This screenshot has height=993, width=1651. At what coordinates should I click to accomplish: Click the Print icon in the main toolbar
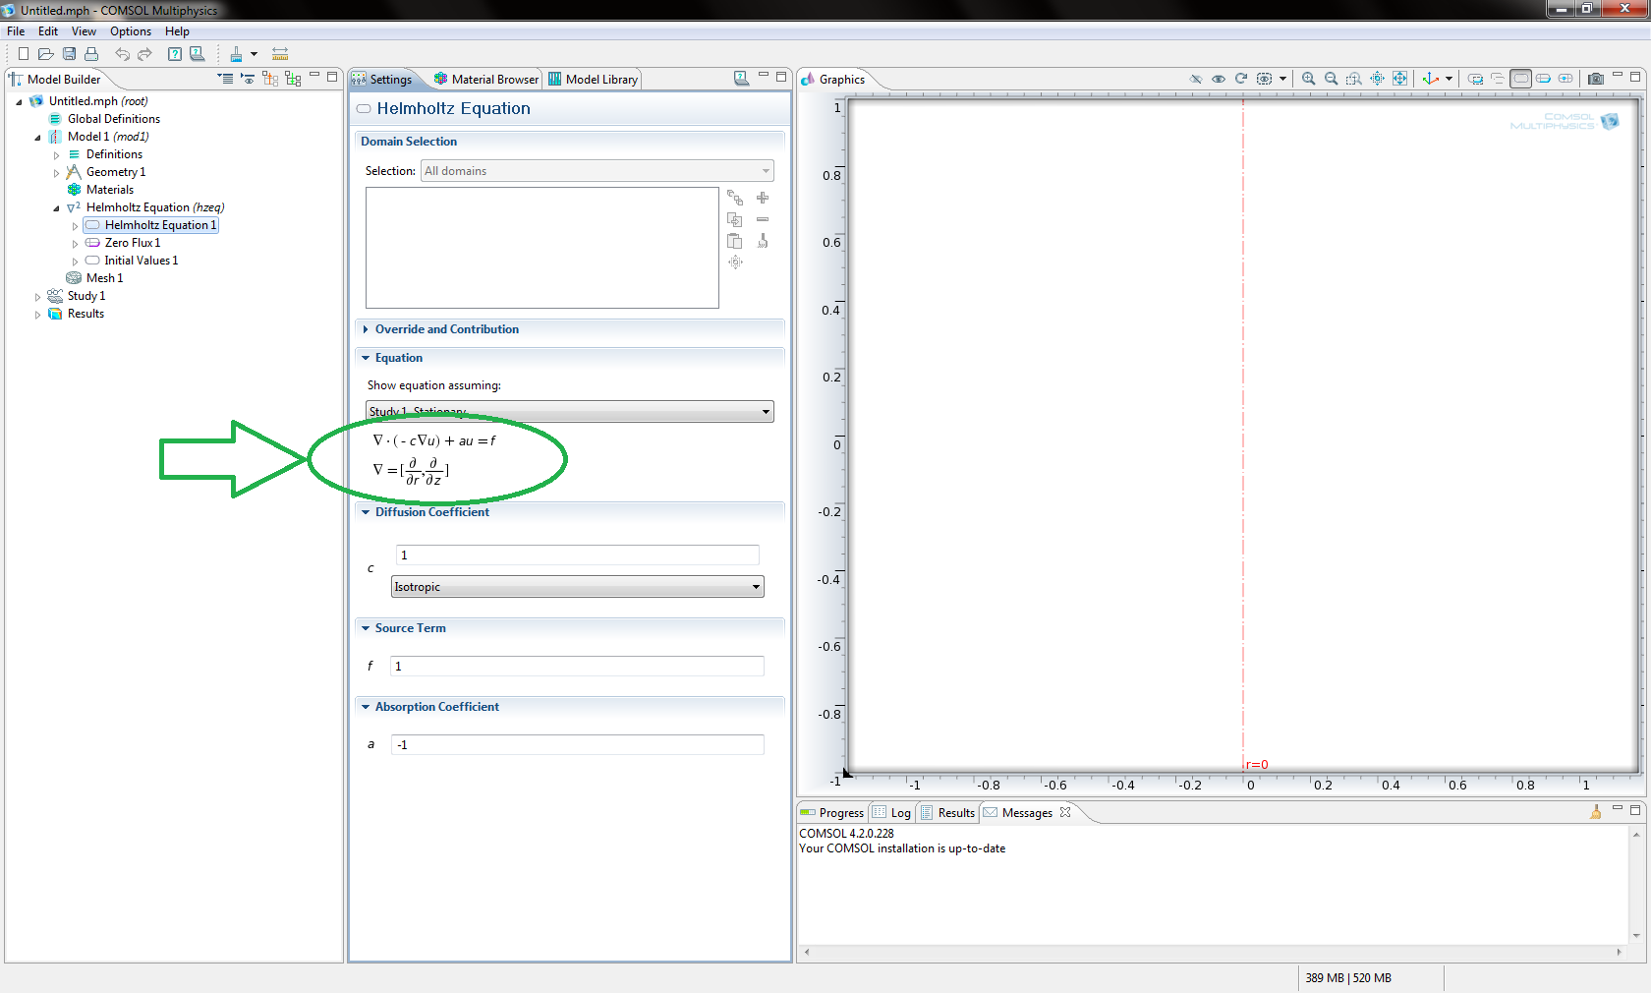pos(91,54)
